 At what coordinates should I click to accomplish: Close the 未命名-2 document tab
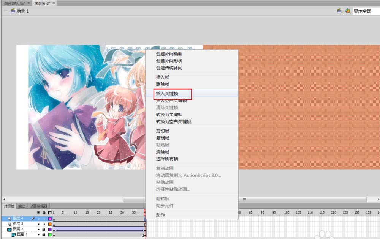pos(54,3)
